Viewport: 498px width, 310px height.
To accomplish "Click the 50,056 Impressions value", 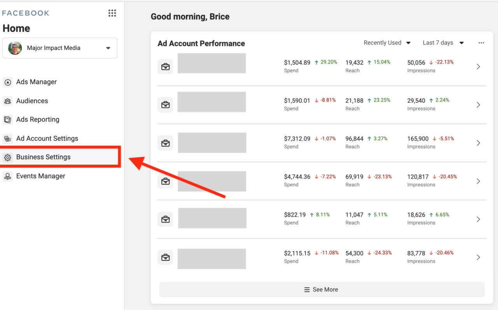I will click(x=416, y=62).
